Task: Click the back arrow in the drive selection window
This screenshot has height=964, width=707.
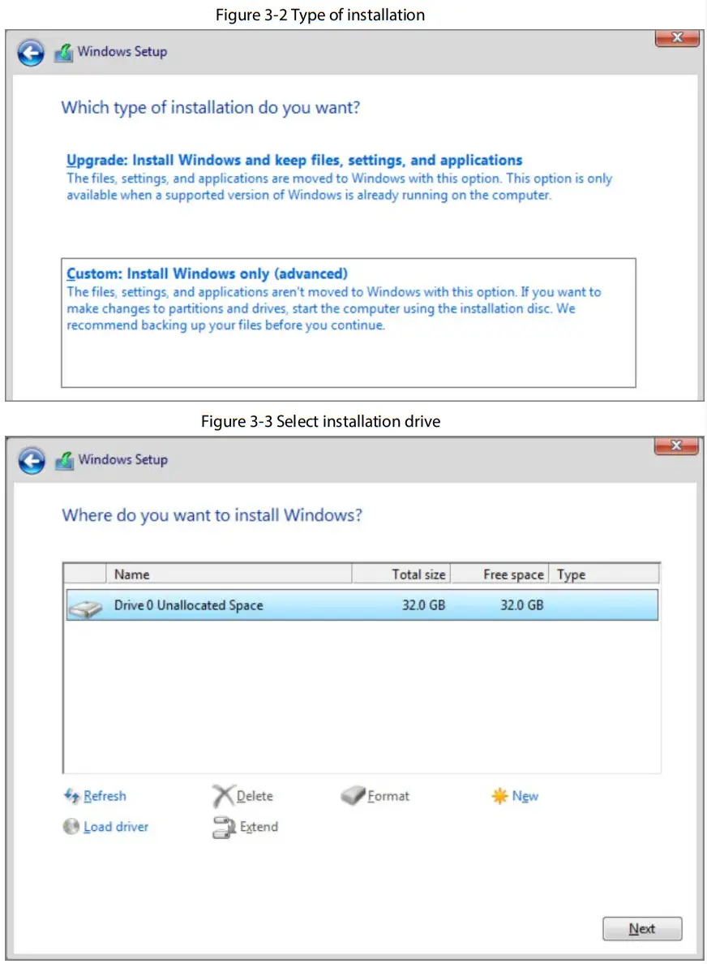Action: click(x=32, y=460)
